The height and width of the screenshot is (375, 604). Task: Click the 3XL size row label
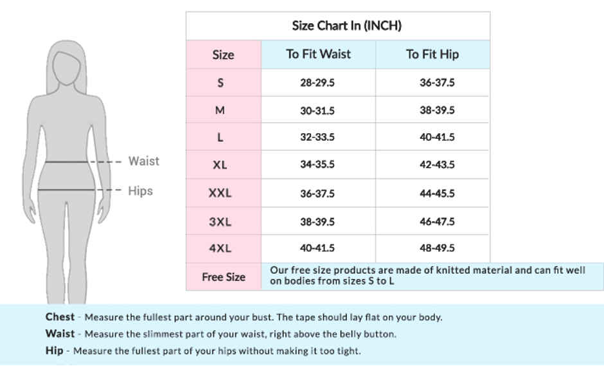coord(220,221)
